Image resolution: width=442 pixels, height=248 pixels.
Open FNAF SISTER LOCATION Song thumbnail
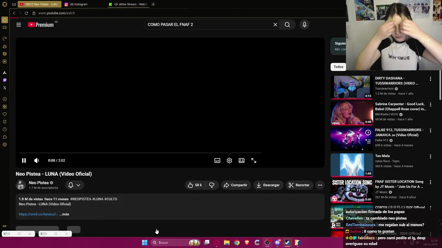(x=352, y=190)
